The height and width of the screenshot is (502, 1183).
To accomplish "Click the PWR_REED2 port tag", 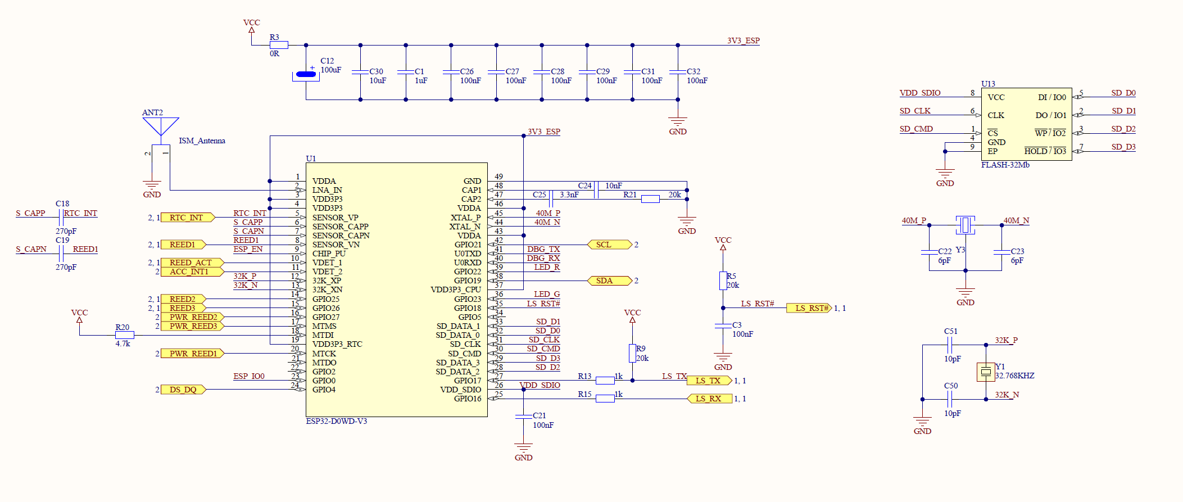I will pyautogui.click(x=192, y=317).
